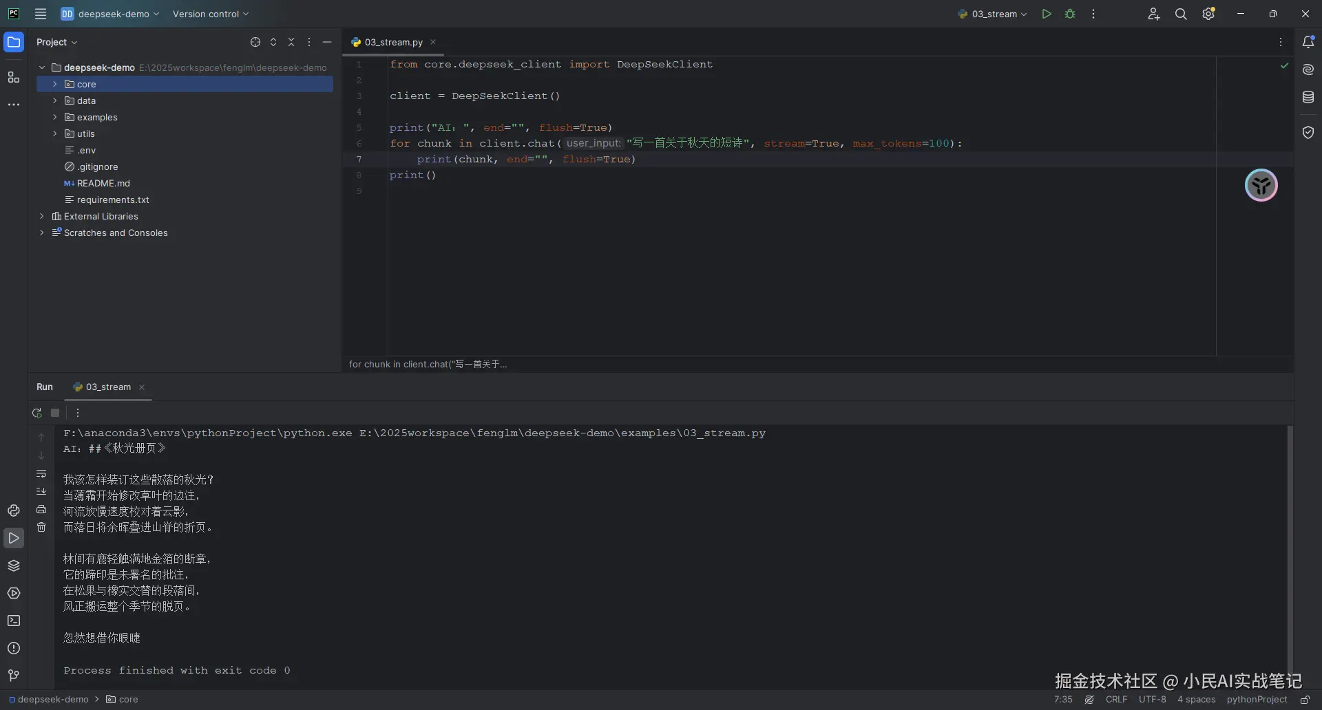
Task: Open the Project tool window icon
Action: tap(14, 42)
